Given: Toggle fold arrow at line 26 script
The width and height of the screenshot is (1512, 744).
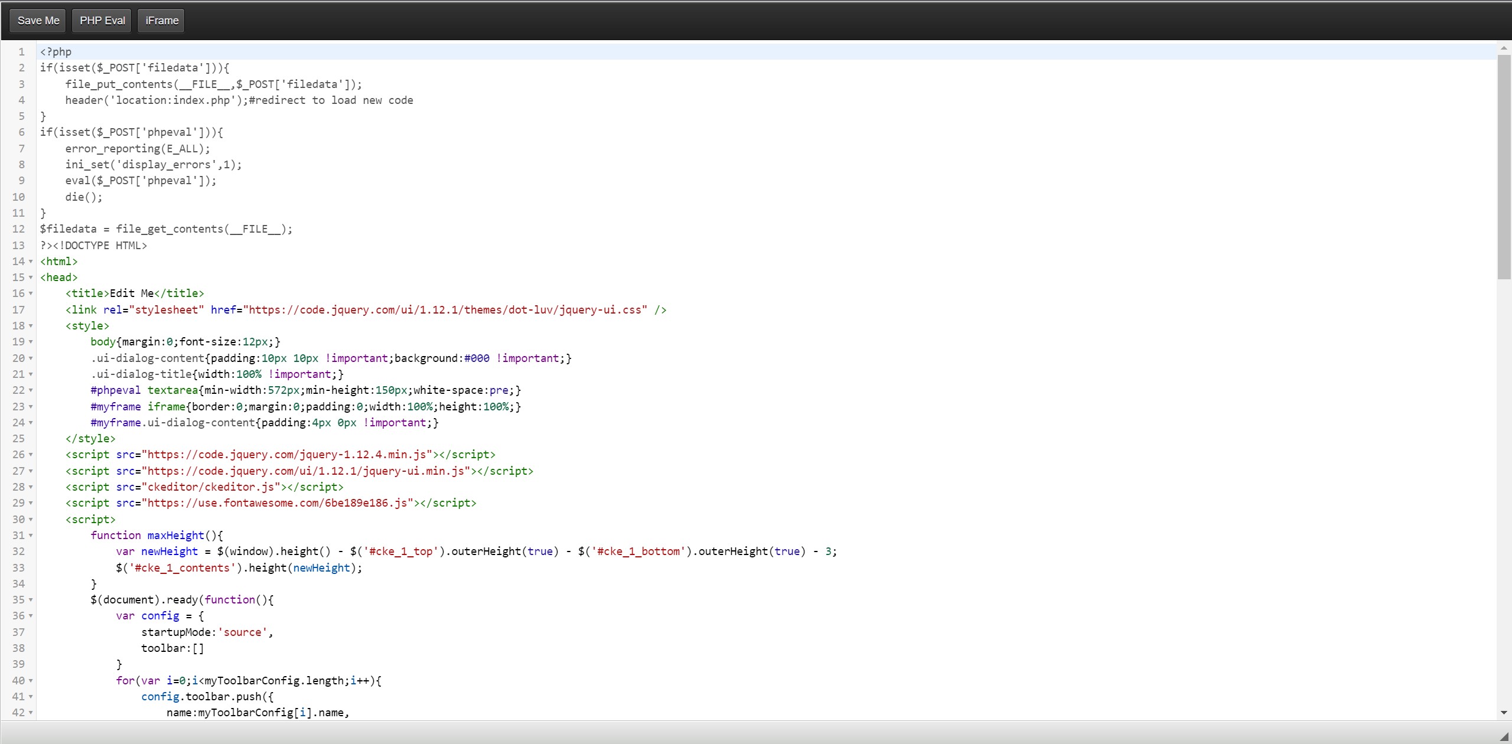Looking at the screenshot, I should coord(31,455).
